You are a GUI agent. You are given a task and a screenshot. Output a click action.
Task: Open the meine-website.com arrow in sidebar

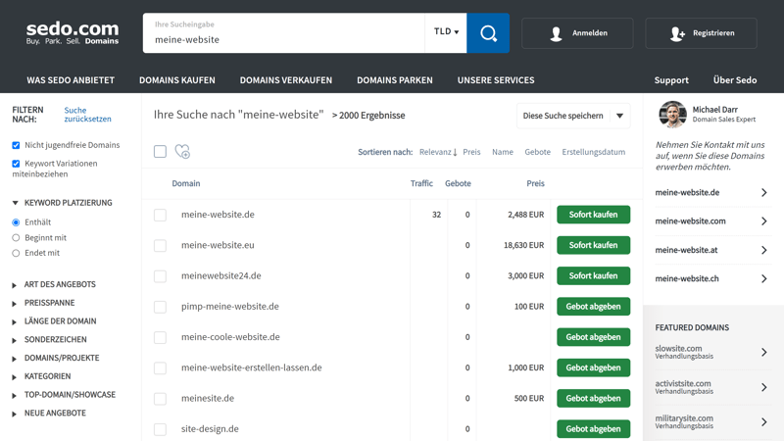pos(763,221)
